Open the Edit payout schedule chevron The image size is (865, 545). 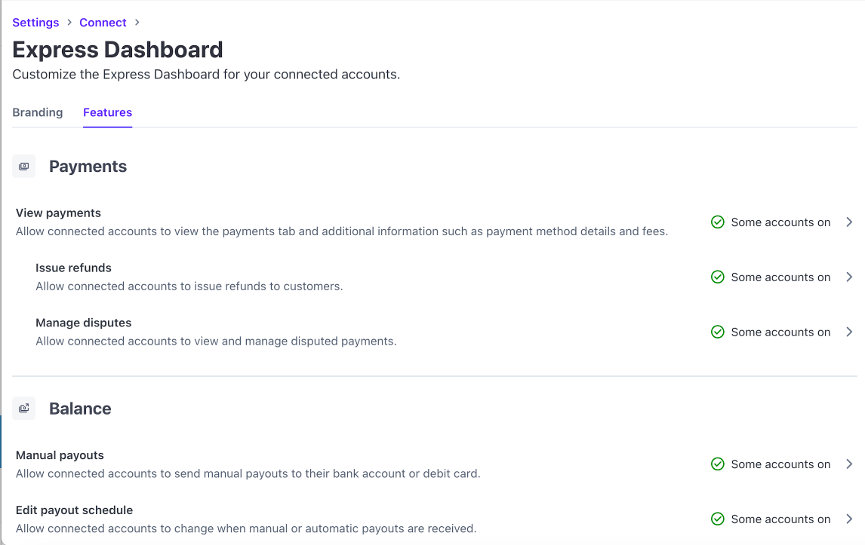849,519
